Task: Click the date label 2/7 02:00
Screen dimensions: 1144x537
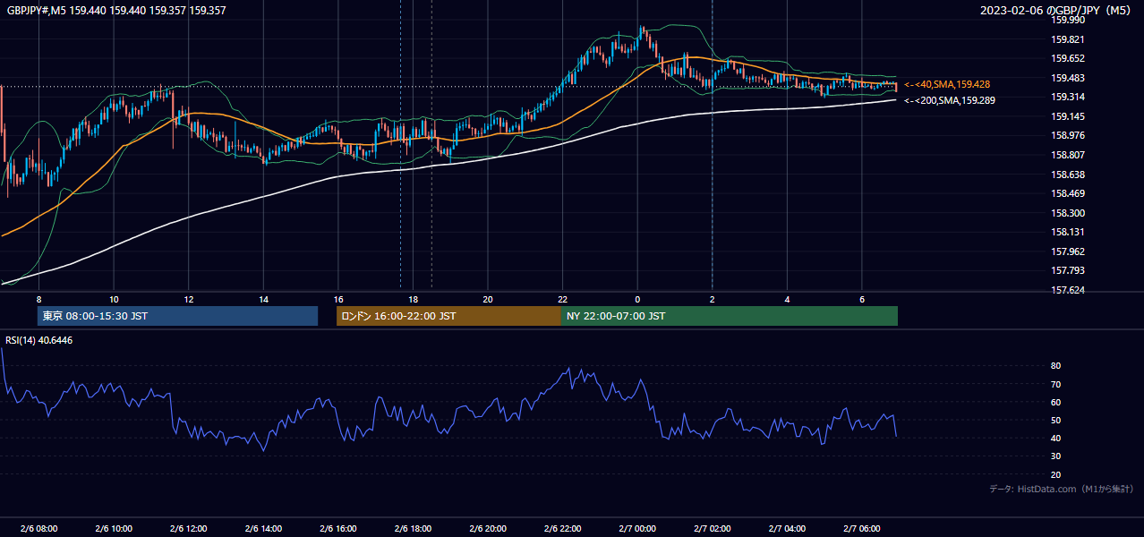Action: (x=712, y=529)
